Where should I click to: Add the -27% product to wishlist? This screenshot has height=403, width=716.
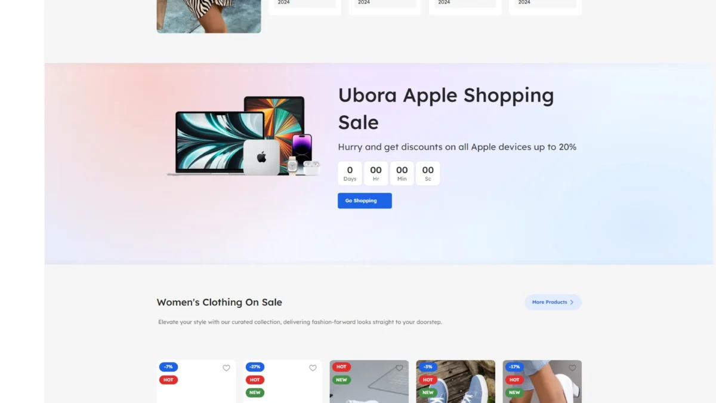tap(313, 368)
